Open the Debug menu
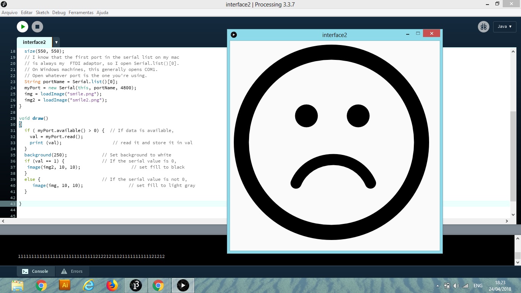Screen dimensions: 521x293 tap(59, 13)
